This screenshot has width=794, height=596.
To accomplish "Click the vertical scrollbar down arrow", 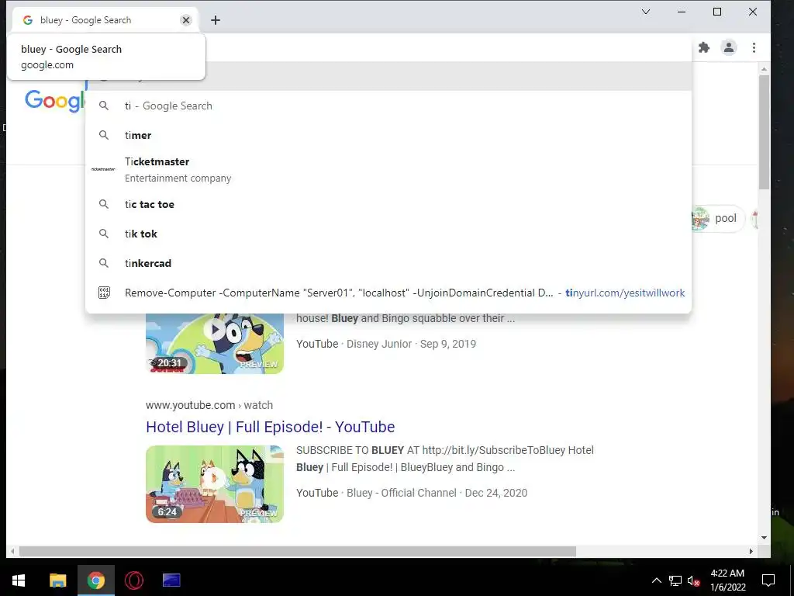I will pyautogui.click(x=764, y=538).
